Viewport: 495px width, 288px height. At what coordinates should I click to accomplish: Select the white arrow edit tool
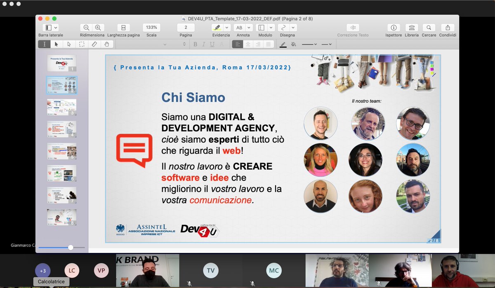click(x=69, y=44)
